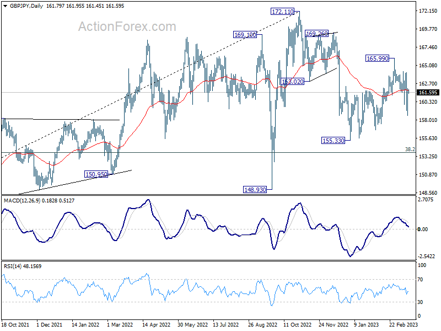This screenshot has height=331, width=441.
Task: Click the 172.150 price axis value
Action: 428,10
